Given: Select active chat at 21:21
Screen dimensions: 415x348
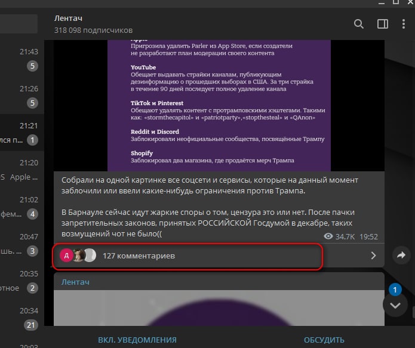Looking at the screenshot, I should (x=22, y=133).
